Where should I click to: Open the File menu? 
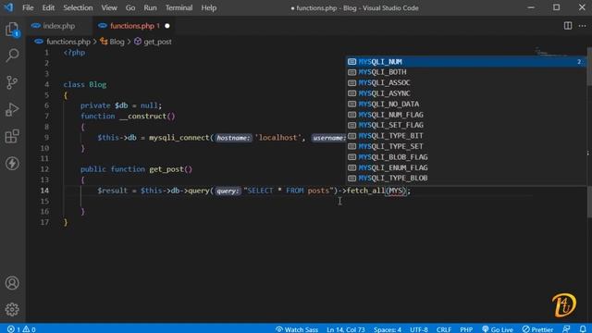coord(28,7)
